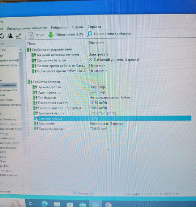Select Графический процессор tree item
The image size is (196, 207).
click(x=11, y=129)
